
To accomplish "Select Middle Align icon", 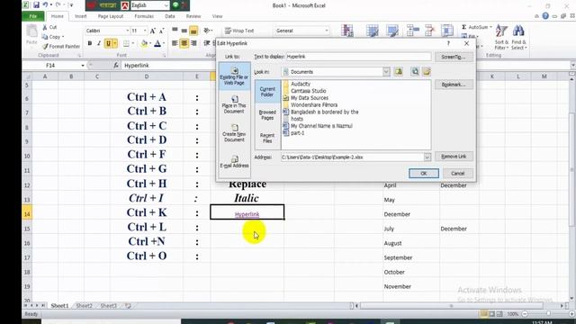I will point(184,31).
